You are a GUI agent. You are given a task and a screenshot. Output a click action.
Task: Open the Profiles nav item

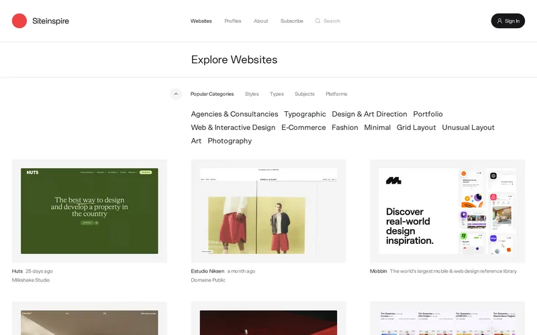[x=233, y=21]
